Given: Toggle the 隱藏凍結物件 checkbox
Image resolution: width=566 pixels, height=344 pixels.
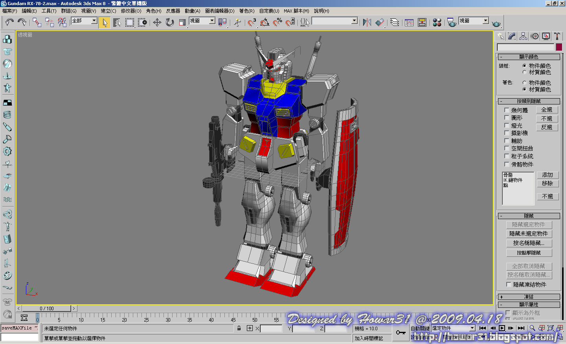Looking at the screenshot, I should (x=509, y=284).
